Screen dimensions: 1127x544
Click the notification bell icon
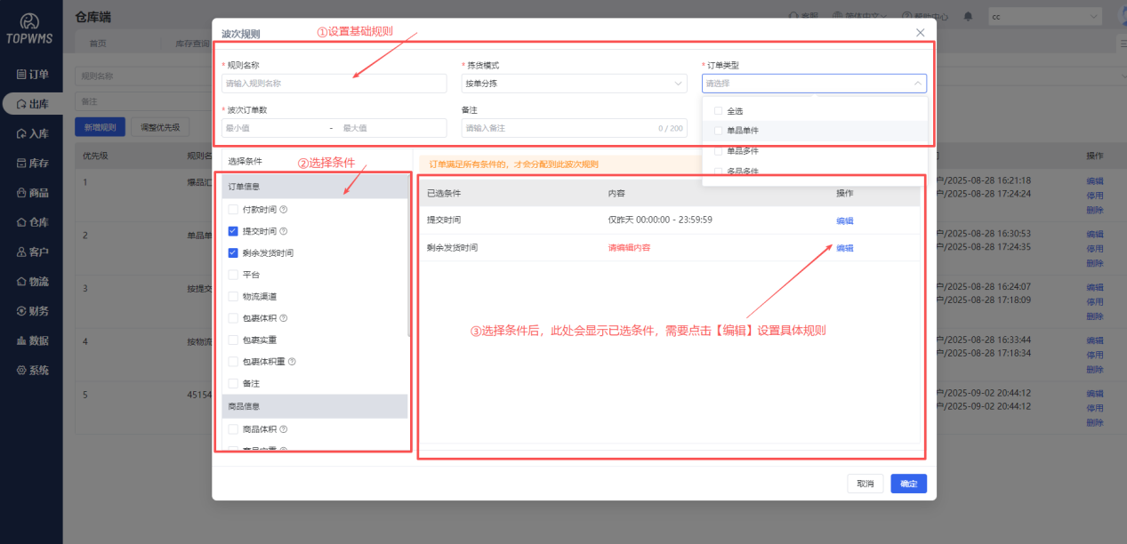point(968,17)
